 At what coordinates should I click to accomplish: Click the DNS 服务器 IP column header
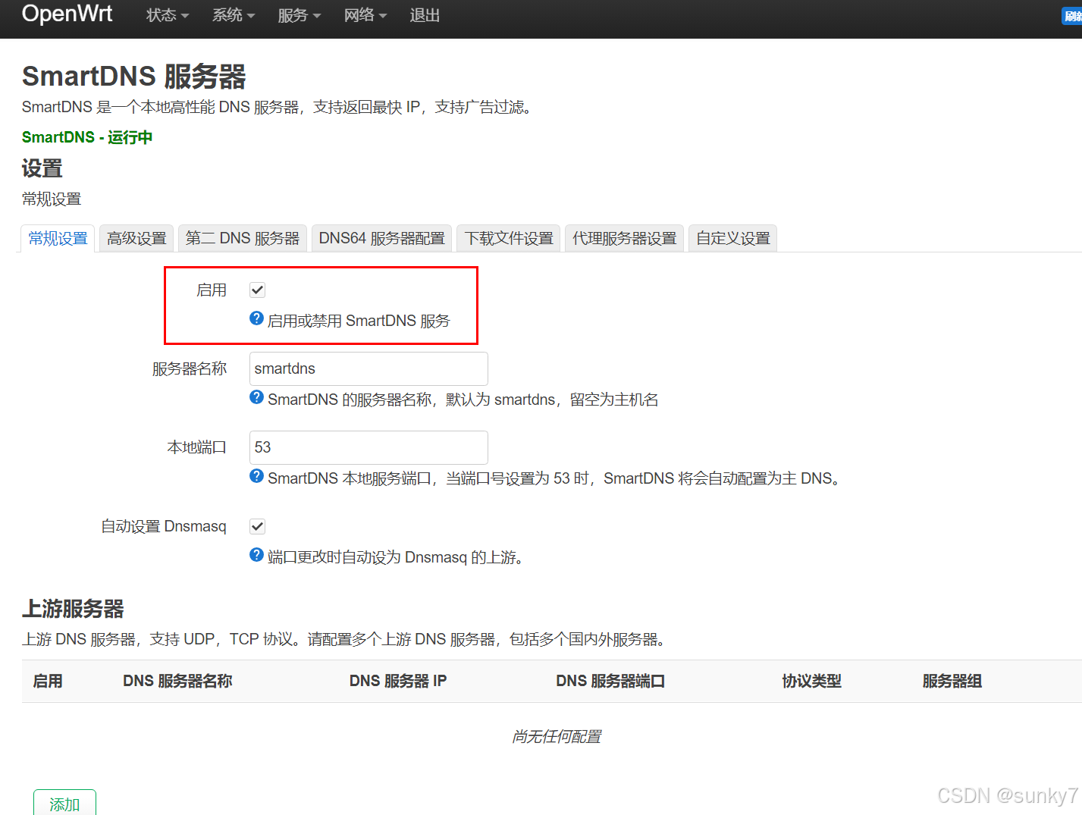click(398, 681)
